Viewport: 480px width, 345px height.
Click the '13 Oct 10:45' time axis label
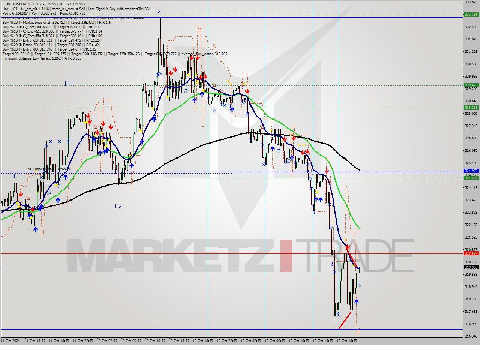[299, 341]
